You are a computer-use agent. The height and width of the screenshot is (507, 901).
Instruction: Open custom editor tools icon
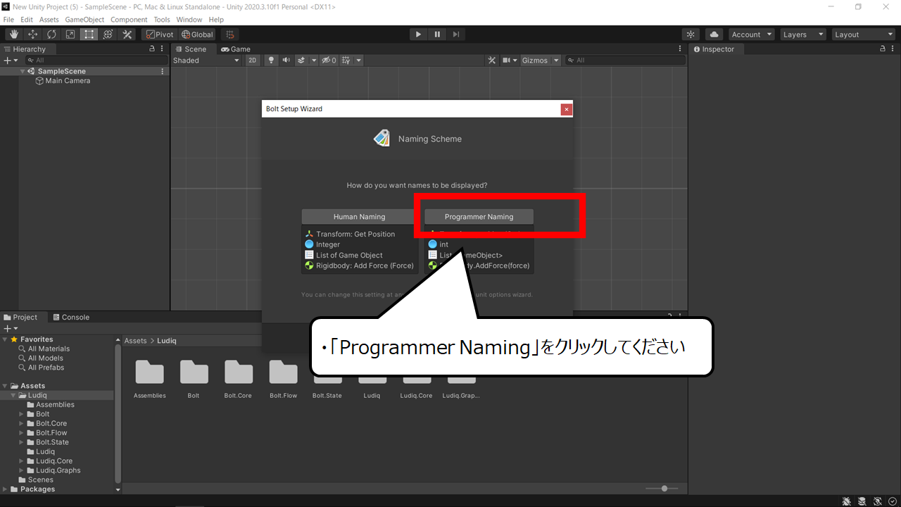click(127, 35)
